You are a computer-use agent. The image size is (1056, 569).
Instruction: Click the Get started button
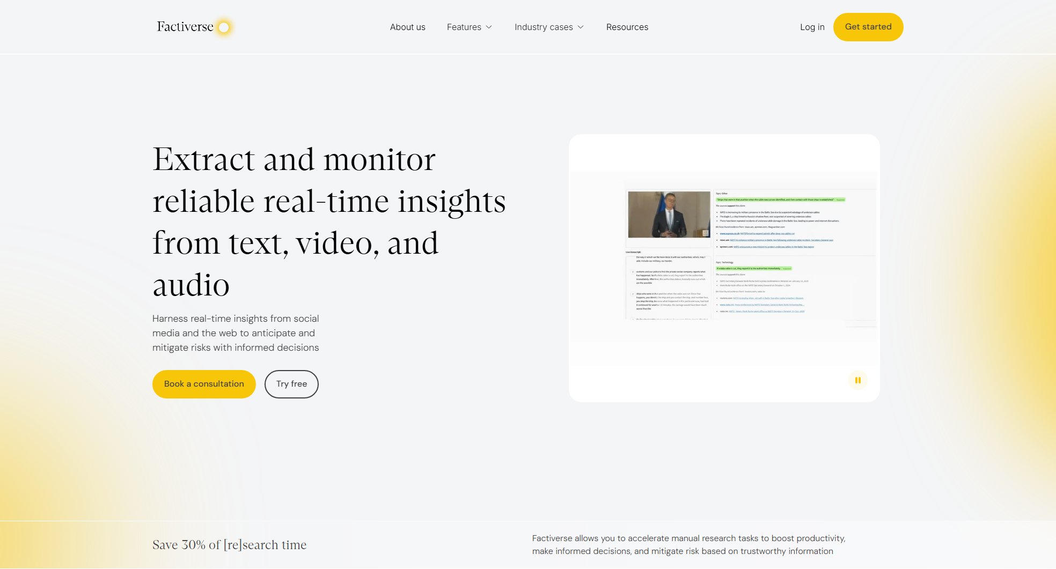pos(868,27)
